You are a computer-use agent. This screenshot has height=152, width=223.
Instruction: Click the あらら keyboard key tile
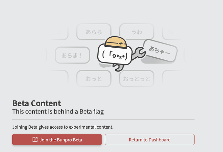94,32
